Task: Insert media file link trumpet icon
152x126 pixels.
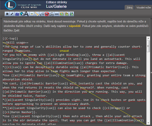Action: tap(37, 14)
